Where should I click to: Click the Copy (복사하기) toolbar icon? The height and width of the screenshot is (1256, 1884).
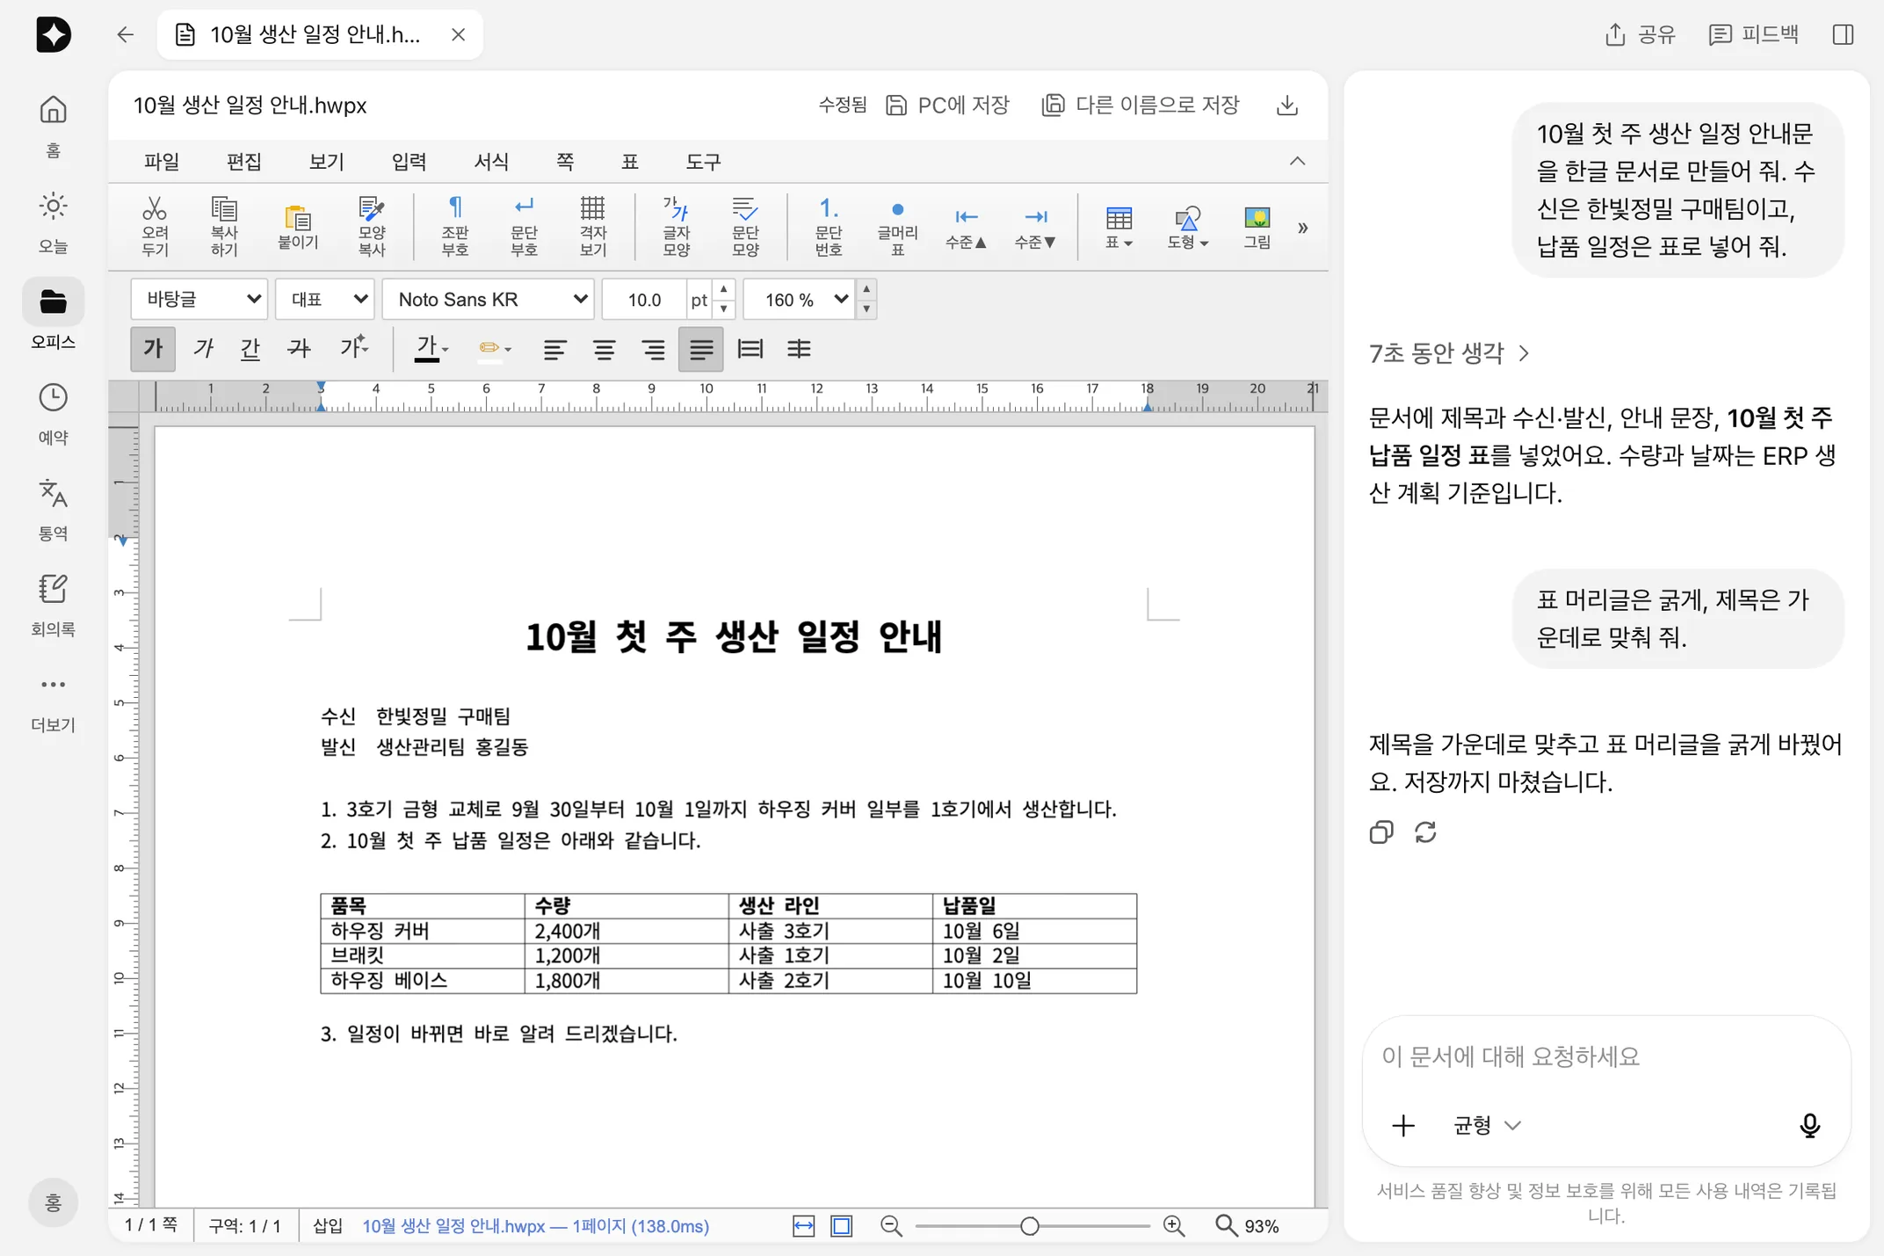coord(224,226)
